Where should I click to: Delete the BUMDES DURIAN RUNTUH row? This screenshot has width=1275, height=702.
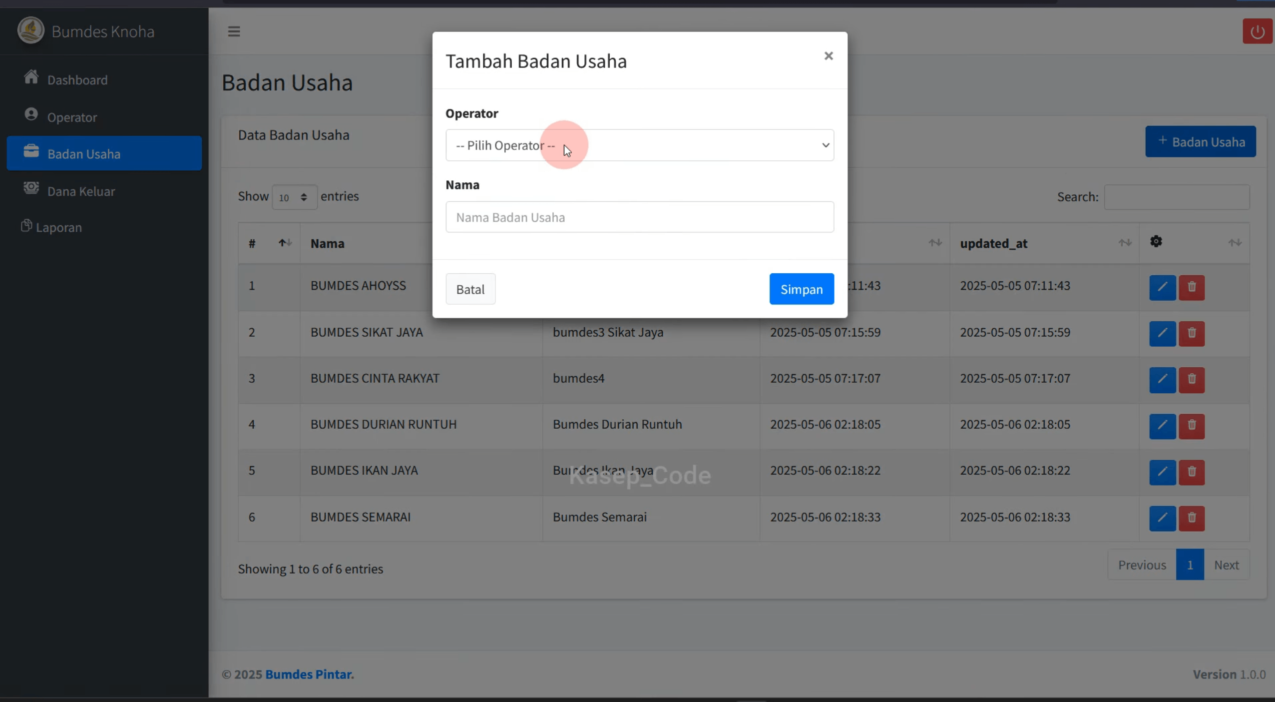pos(1191,426)
